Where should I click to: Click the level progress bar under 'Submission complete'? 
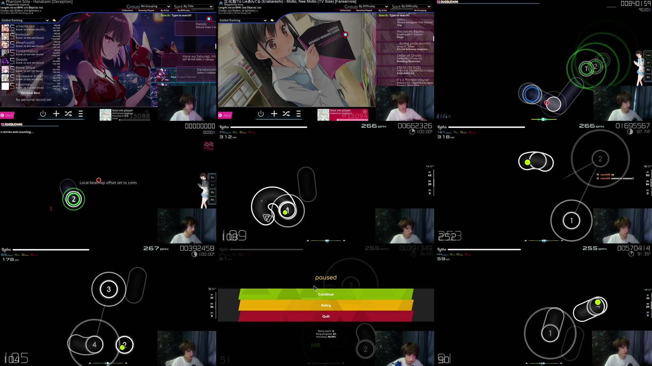[x=352, y=120]
